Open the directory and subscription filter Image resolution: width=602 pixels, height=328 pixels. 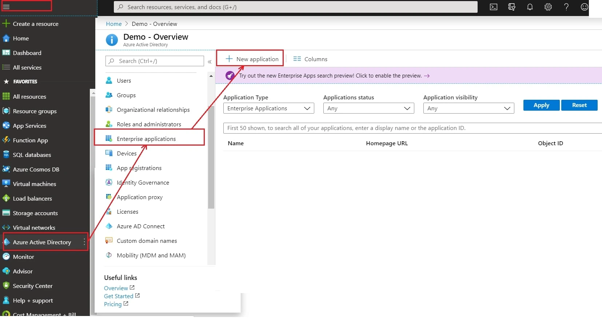[511, 7]
